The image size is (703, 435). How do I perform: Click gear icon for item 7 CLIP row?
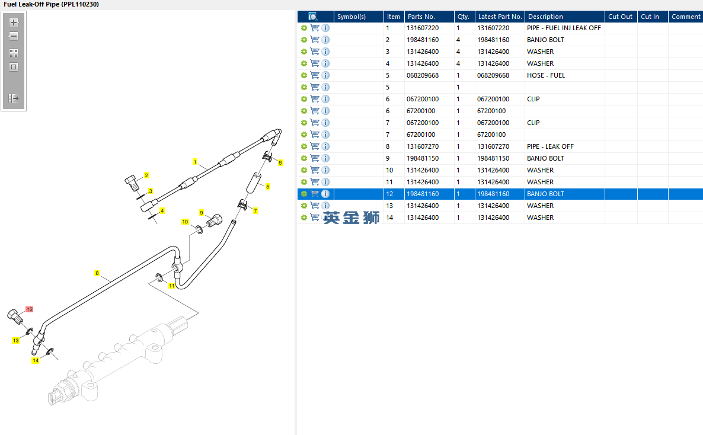click(x=304, y=123)
